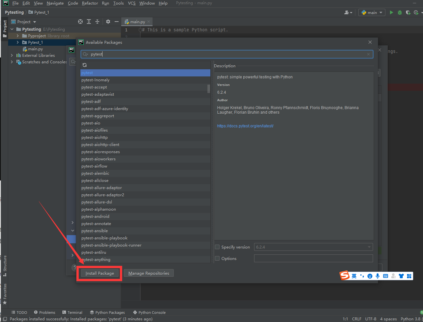Expand all in the Project panel

tap(89, 22)
